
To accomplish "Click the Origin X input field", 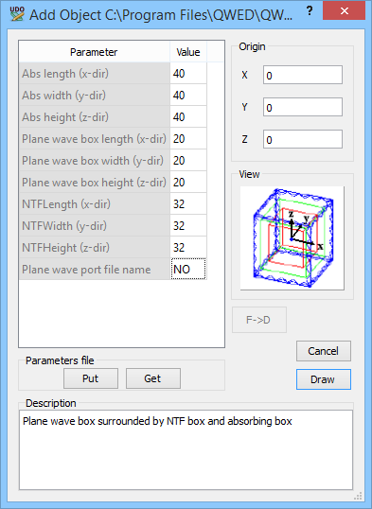I will (x=303, y=75).
